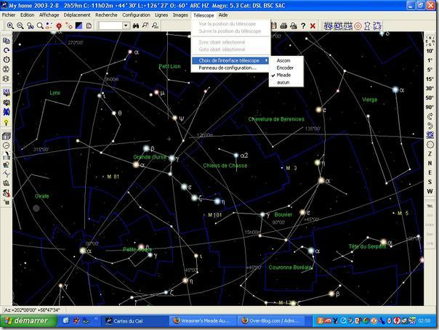The image size is (439, 330).
Task: Click the plain magnifier zoom icon
Action: click(40, 25)
